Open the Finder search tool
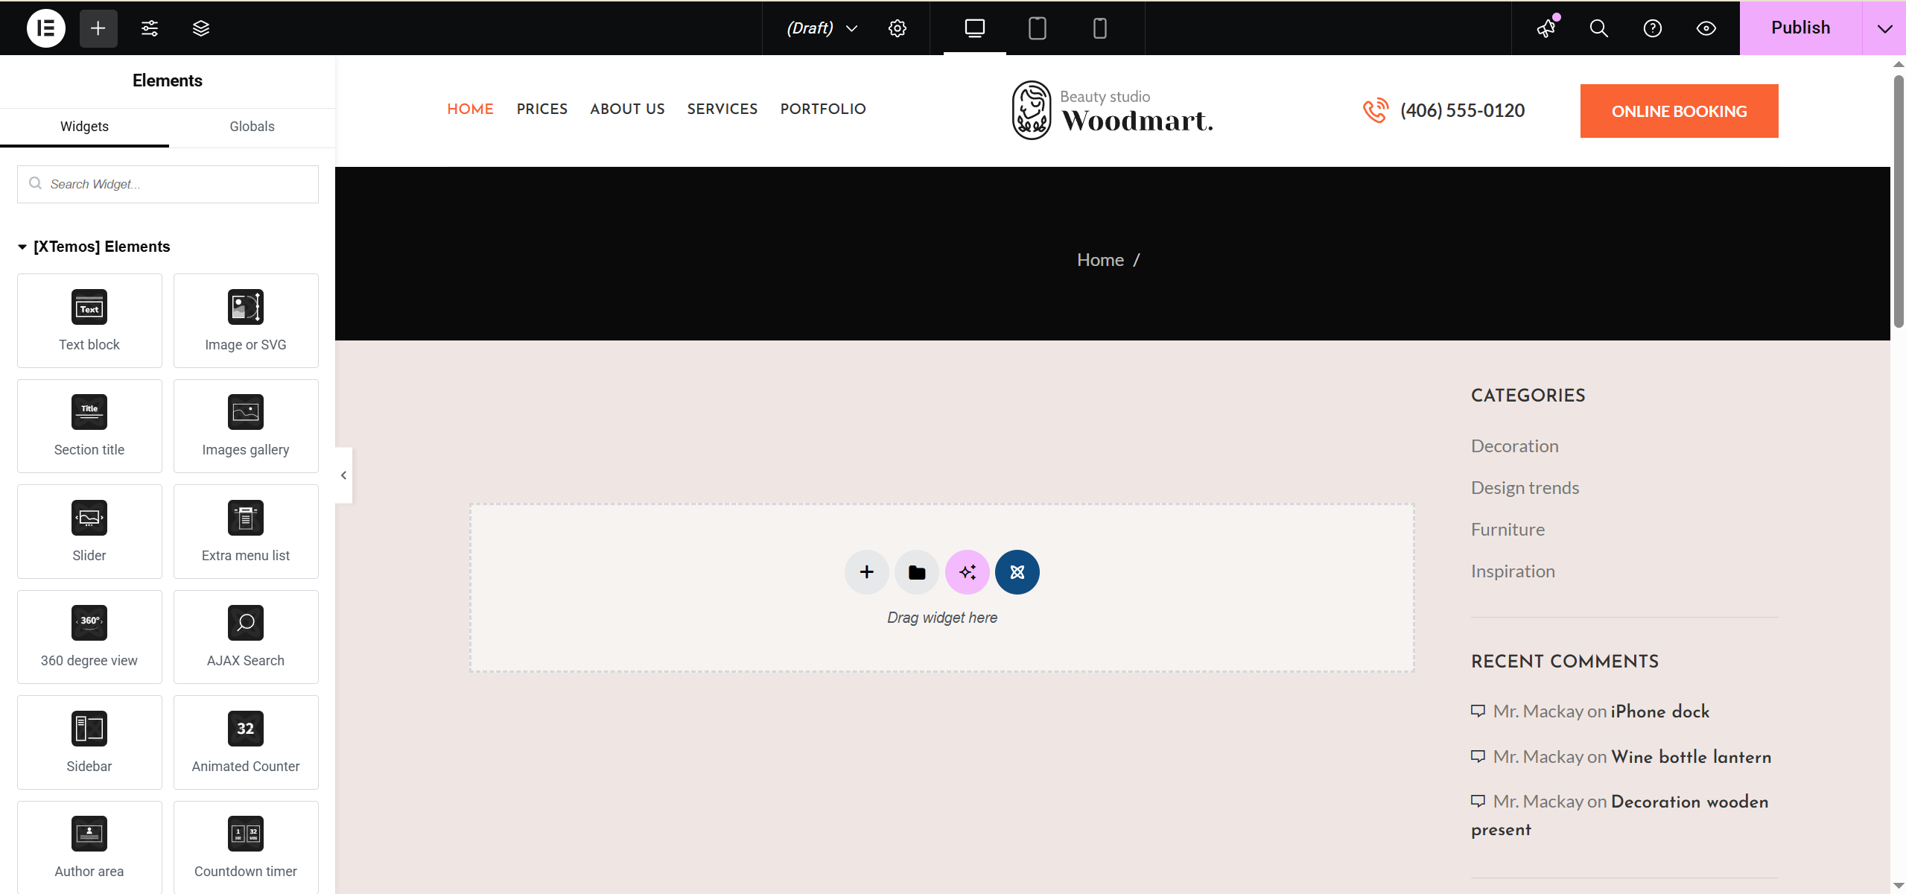Viewport: 1906px width, 894px height. 1598,28
